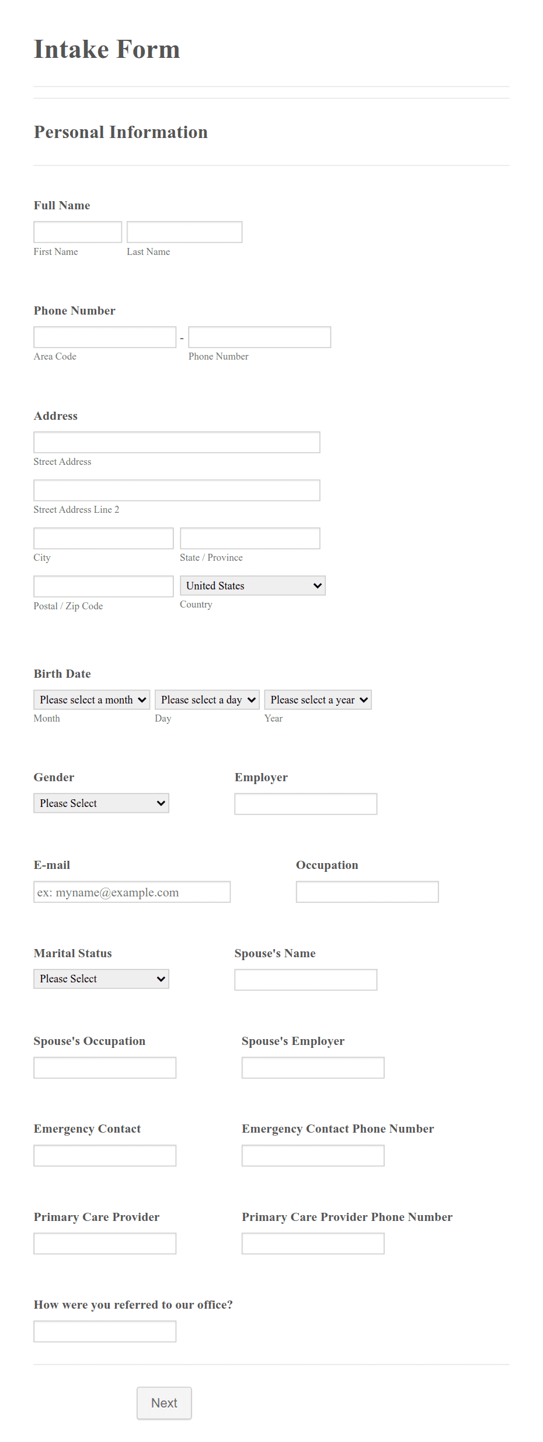Click the Postal / Zip Code field
Screen dimensions: 543x1442
click(103, 586)
